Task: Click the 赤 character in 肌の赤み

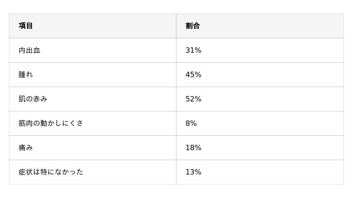Action: 37,99
